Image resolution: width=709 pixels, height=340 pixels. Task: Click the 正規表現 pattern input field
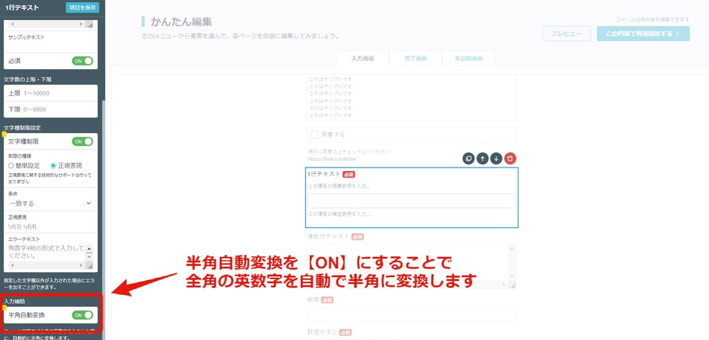click(50, 226)
